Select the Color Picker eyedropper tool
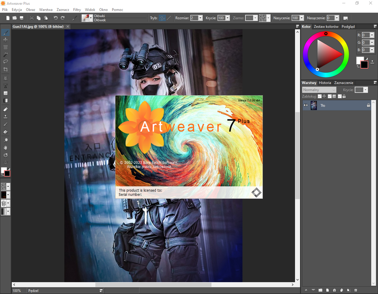Screen dimensions: 378x294 click(6, 124)
